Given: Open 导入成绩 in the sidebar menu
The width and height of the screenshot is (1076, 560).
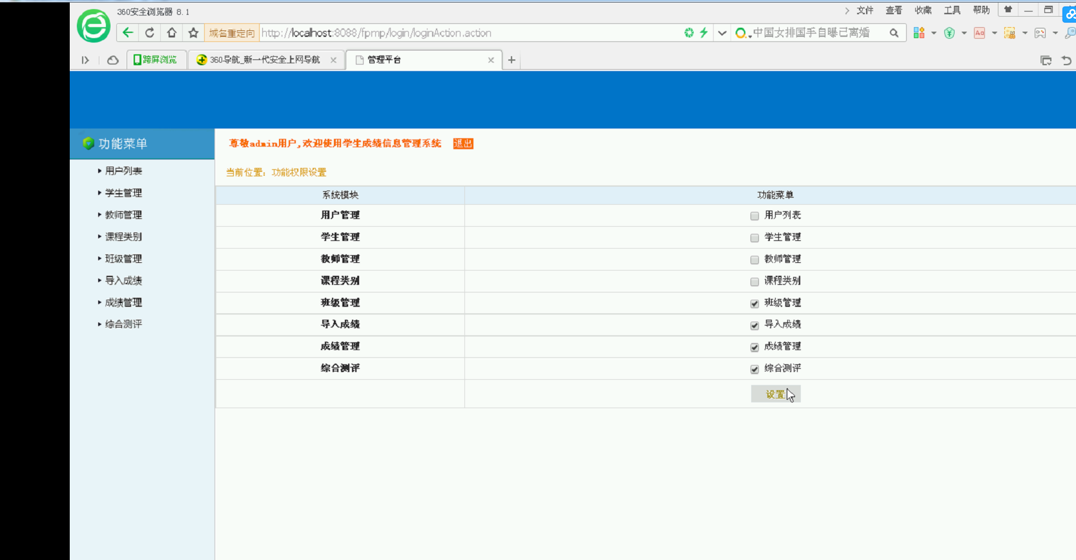Looking at the screenshot, I should pos(123,280).
